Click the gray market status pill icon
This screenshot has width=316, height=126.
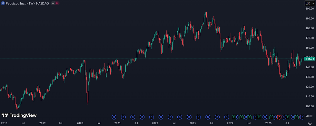[x=53, y=3]
